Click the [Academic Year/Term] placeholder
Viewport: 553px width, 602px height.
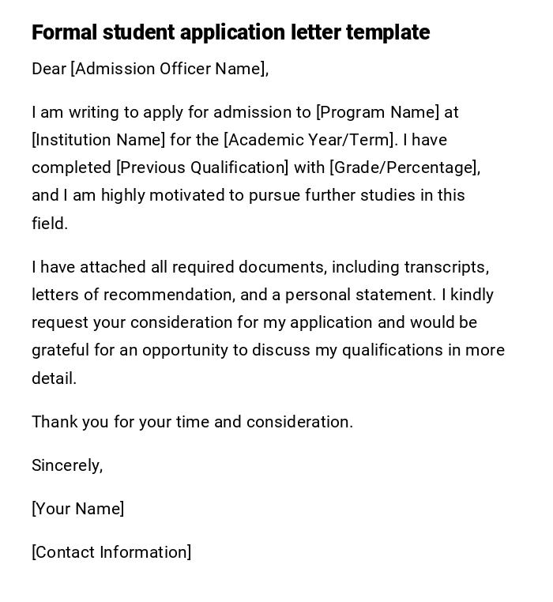click(x=310, y=140)
